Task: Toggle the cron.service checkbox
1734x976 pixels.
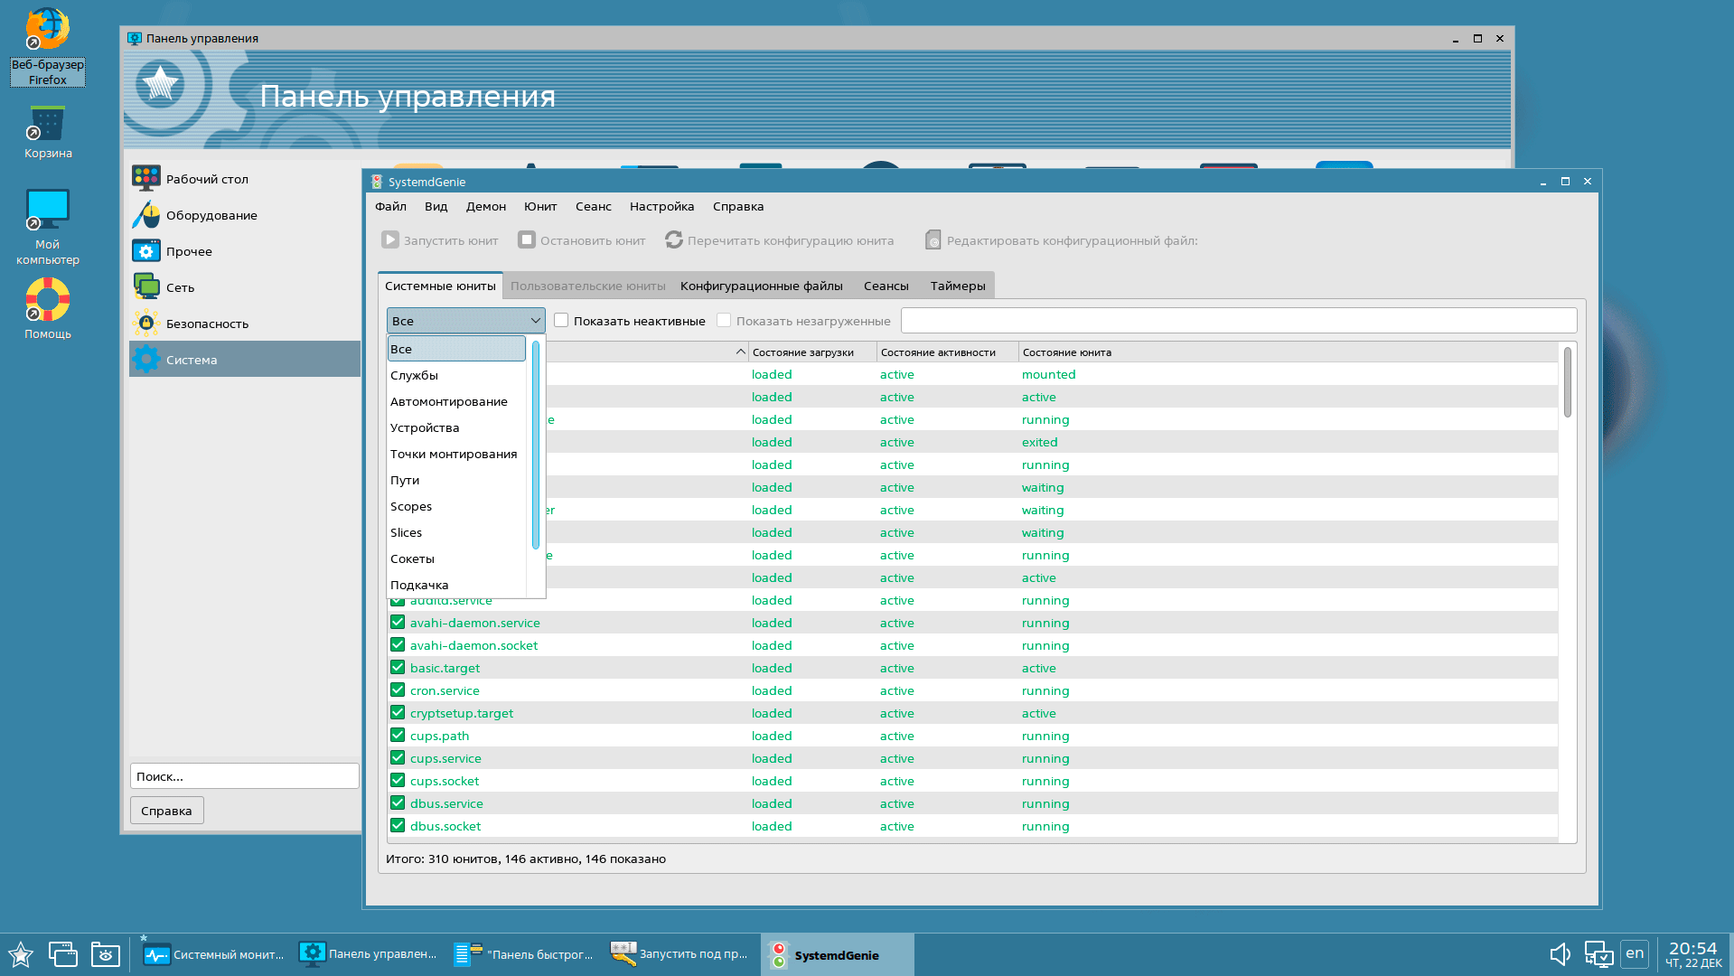Action: tap(398, 690)
